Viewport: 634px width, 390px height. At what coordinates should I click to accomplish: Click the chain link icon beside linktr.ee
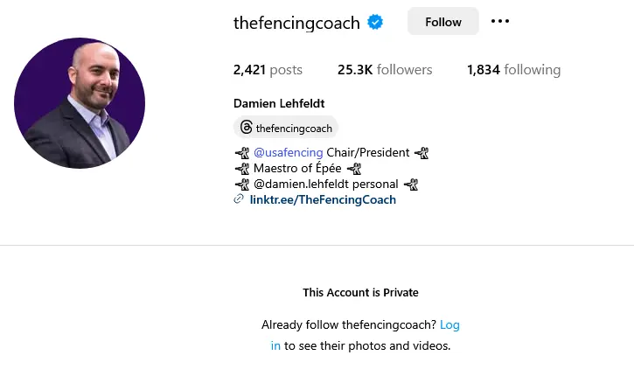coord(239,200)
